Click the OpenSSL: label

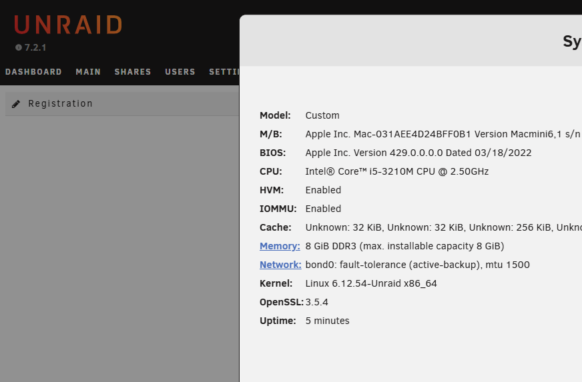282,302
